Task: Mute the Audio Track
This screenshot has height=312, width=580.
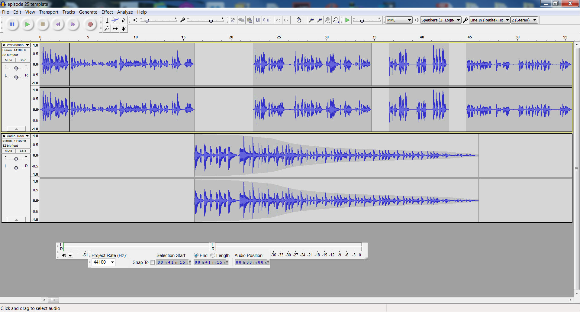Action: 8,151
